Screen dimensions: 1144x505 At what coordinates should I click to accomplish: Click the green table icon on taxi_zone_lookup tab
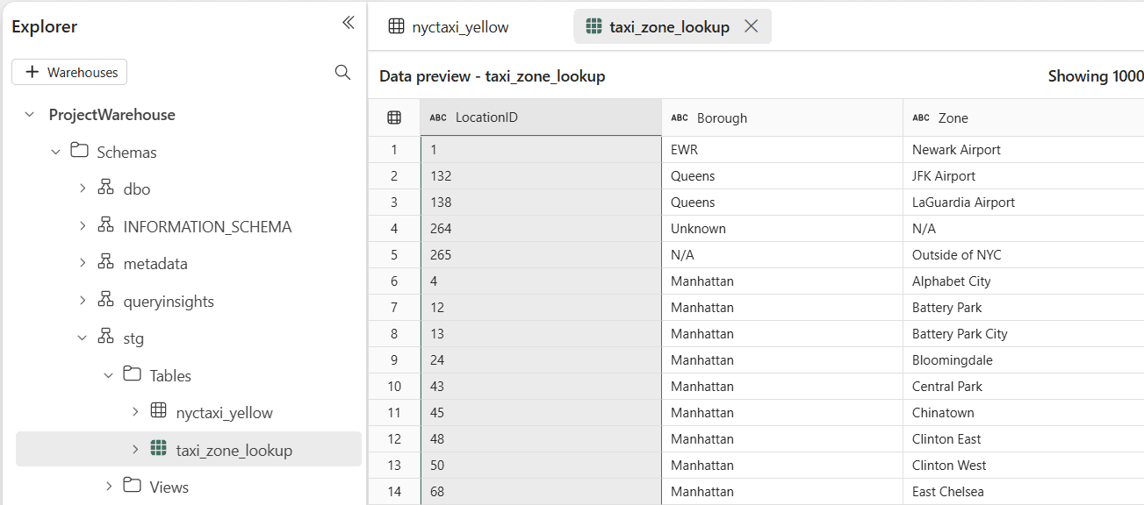[594, 26]
